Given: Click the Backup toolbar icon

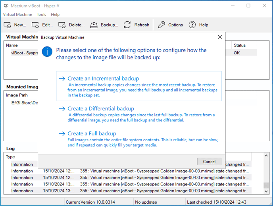Looking at the screenshot, I should (x=94, y=25).
